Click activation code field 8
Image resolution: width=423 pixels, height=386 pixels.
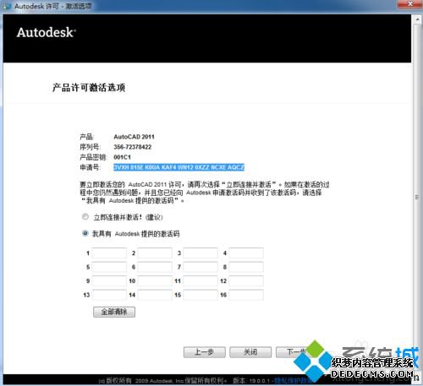[x=246, y=267]
